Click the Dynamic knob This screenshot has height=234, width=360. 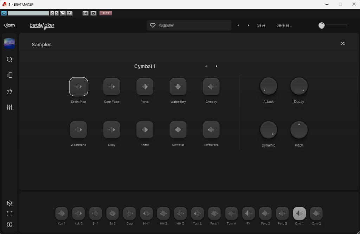click(x=268, y=130)
